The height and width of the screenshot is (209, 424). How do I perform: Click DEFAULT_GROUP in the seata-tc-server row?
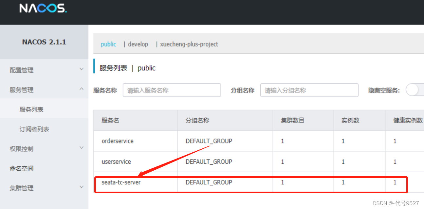click(209, 182)
